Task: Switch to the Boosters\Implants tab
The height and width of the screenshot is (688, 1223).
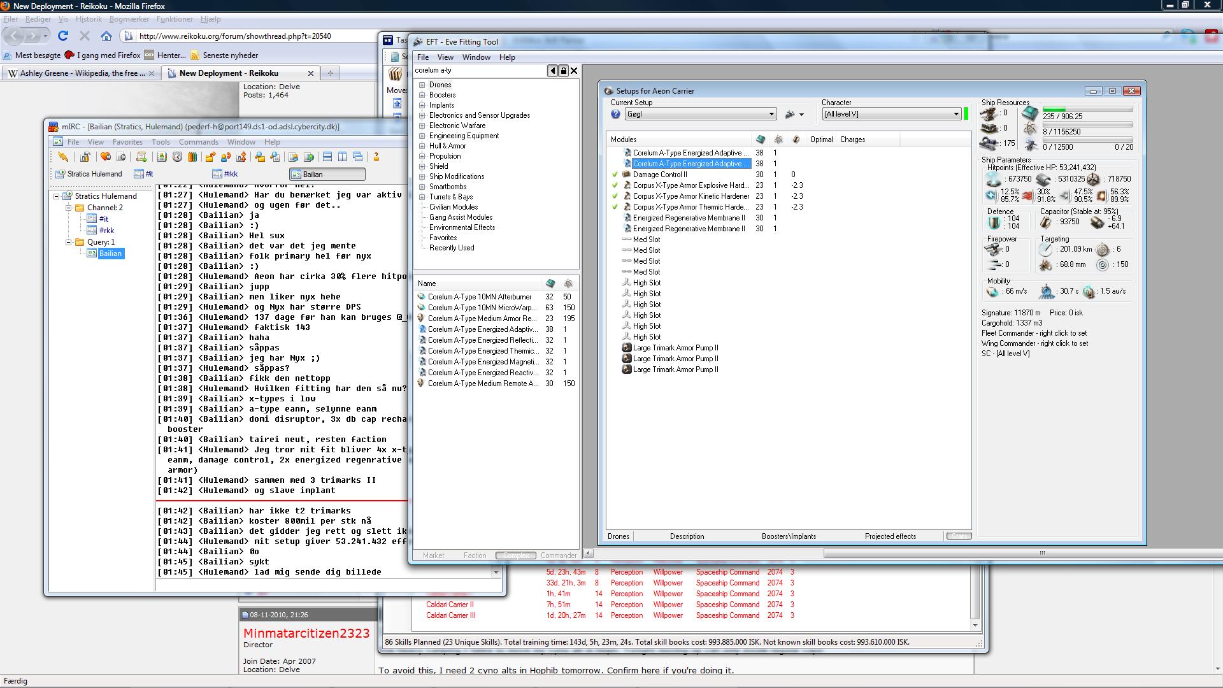Action: point(789,536)
